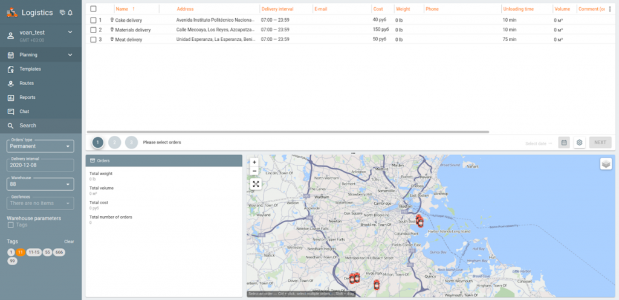
Task: Open the Routes menu item
Action: 27,83
